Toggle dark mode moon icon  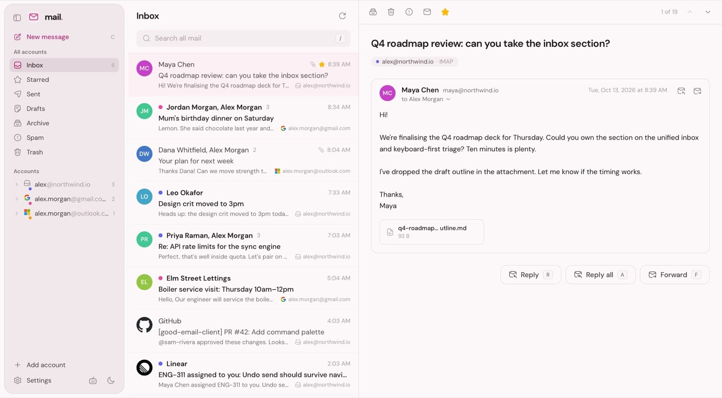(x=111, y=380)
